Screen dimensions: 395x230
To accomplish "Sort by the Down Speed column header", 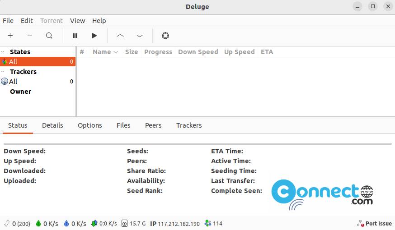I will tap(198, 52).
